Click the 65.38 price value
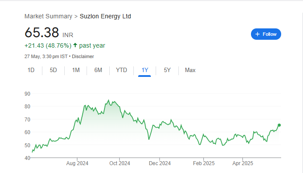Screen dimensions: 303x173 click(42, 32)
